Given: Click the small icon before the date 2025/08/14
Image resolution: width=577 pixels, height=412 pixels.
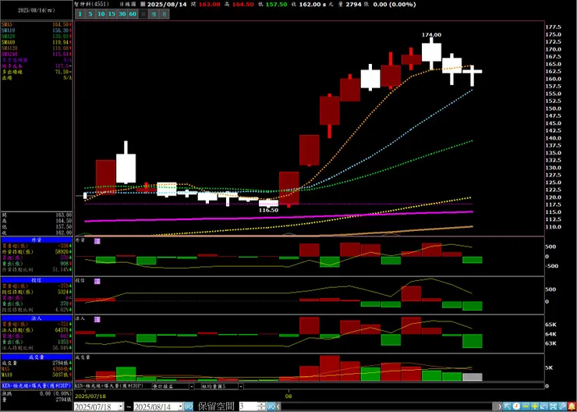Looking at the screenshot, I should pos(143,5).
